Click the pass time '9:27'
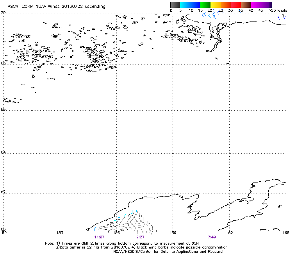Image resolution: width=289 pixels, height=254 pixels. [140, 237]
